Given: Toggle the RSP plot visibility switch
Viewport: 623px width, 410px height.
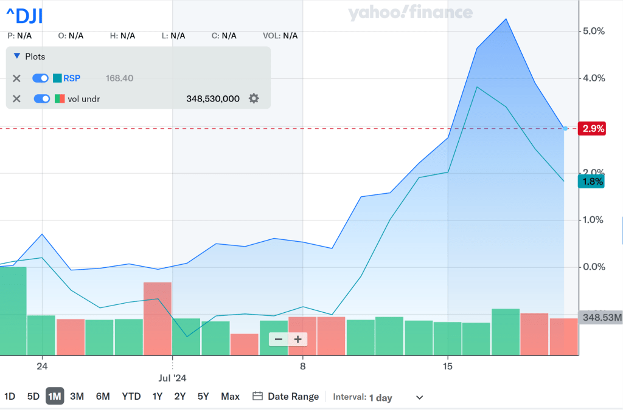Looking at the screenshot, I should [x=40, y=78].
